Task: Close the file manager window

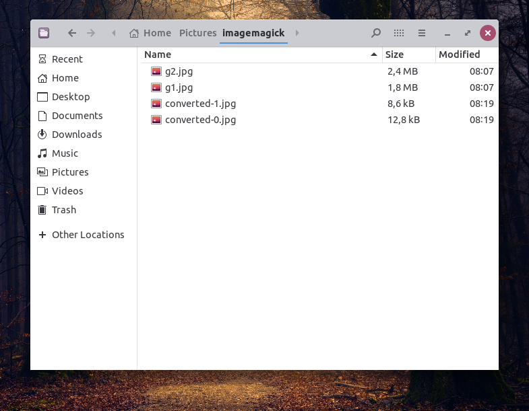Action: coord(487,33)
